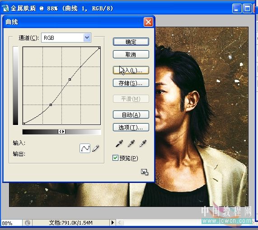Toggle the 预览(P) preview checkbox

115,158
